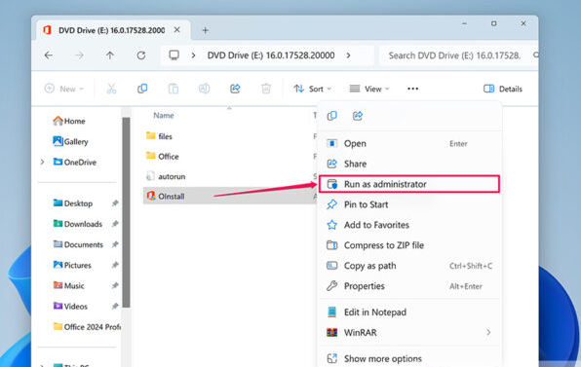Open OneDrive in navigation pane
Screen dimensions: 581x367
pyautogui.click(x=74, y=162)
